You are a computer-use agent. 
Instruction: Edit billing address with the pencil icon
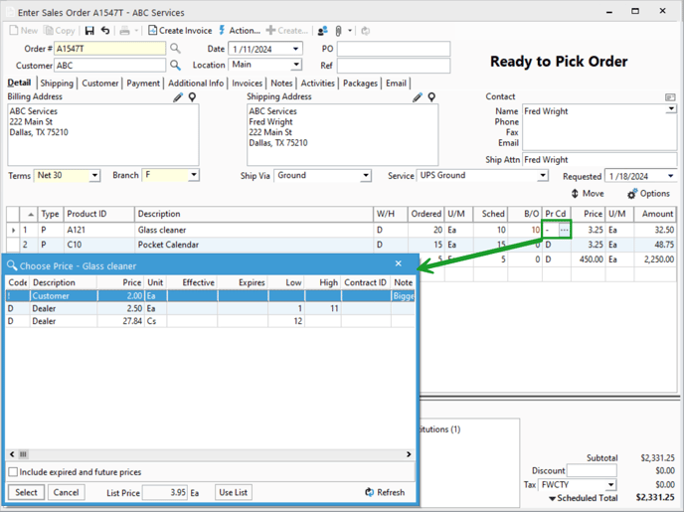pyautogui.click(x=178, y=97)
